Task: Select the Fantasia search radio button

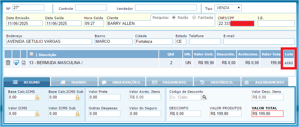Action: (x=194, y=17)
